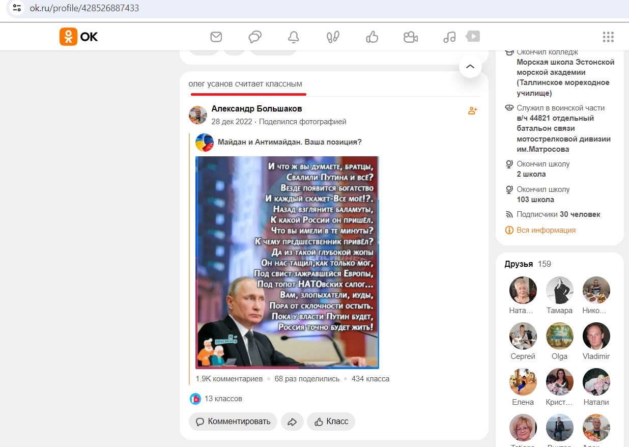Click the scroll-to-top chevron button

pos(470,66)
